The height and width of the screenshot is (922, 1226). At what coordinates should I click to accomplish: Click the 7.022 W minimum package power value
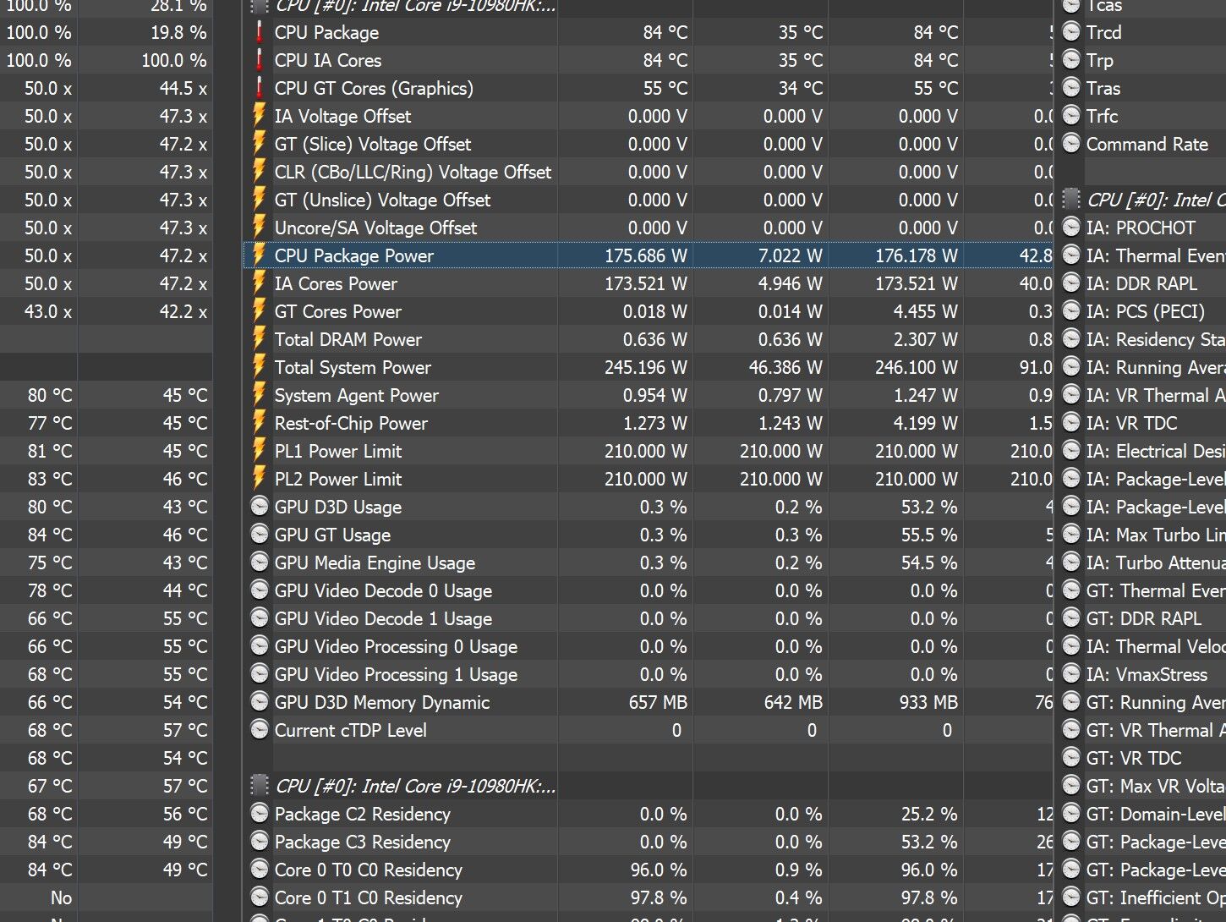click(790, 255)
